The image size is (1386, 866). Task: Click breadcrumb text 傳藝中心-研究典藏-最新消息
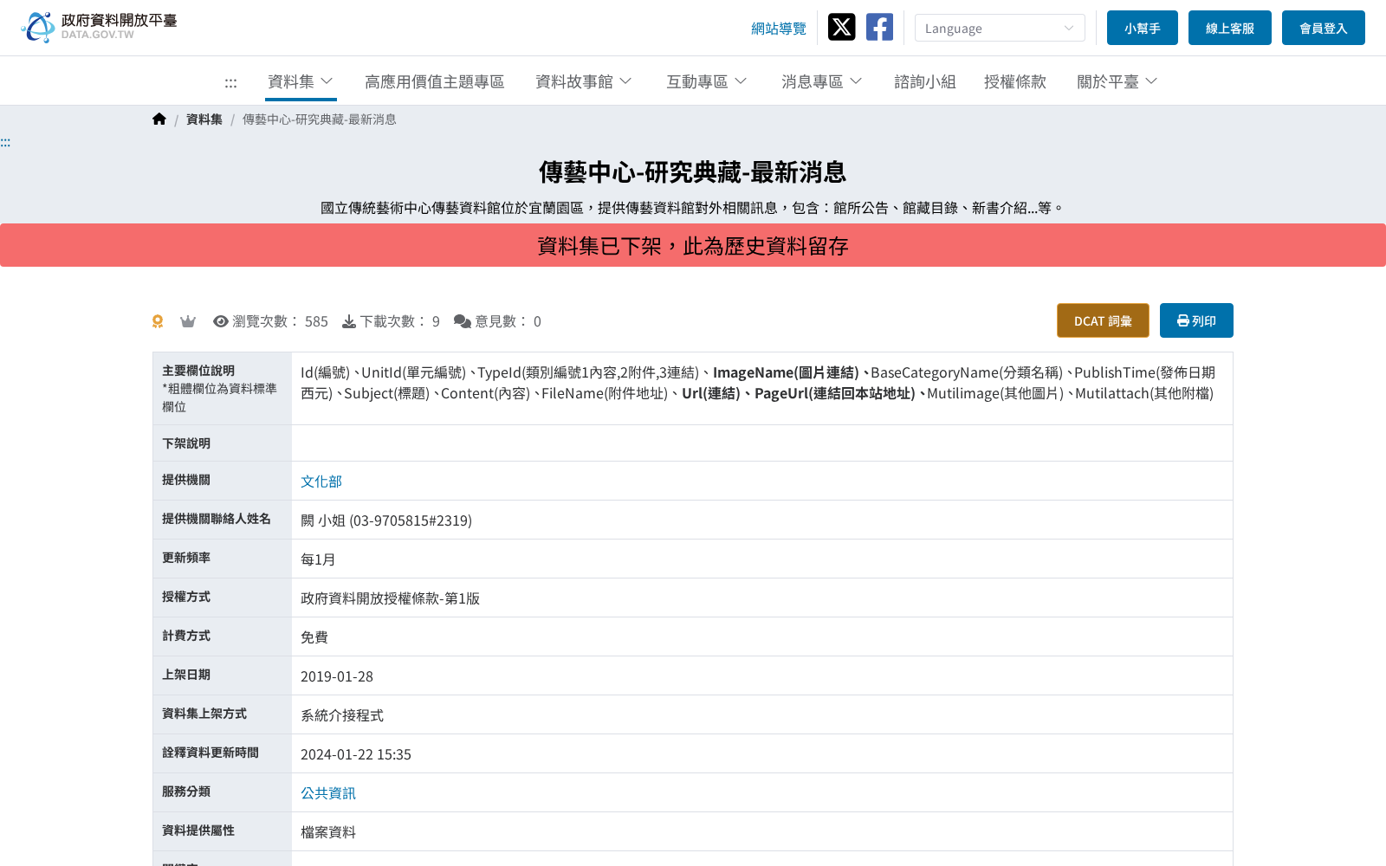click(x=320, y=120)
